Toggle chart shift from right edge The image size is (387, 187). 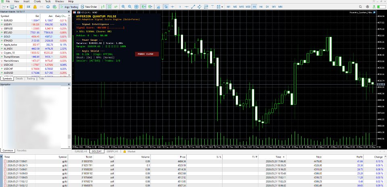(150, 7)
